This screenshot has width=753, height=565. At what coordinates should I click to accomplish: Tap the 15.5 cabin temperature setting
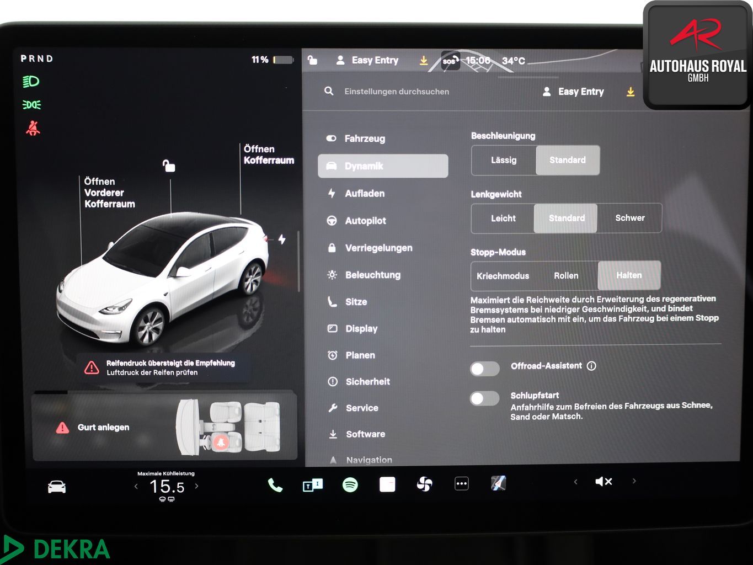click(x=167, y=487)
